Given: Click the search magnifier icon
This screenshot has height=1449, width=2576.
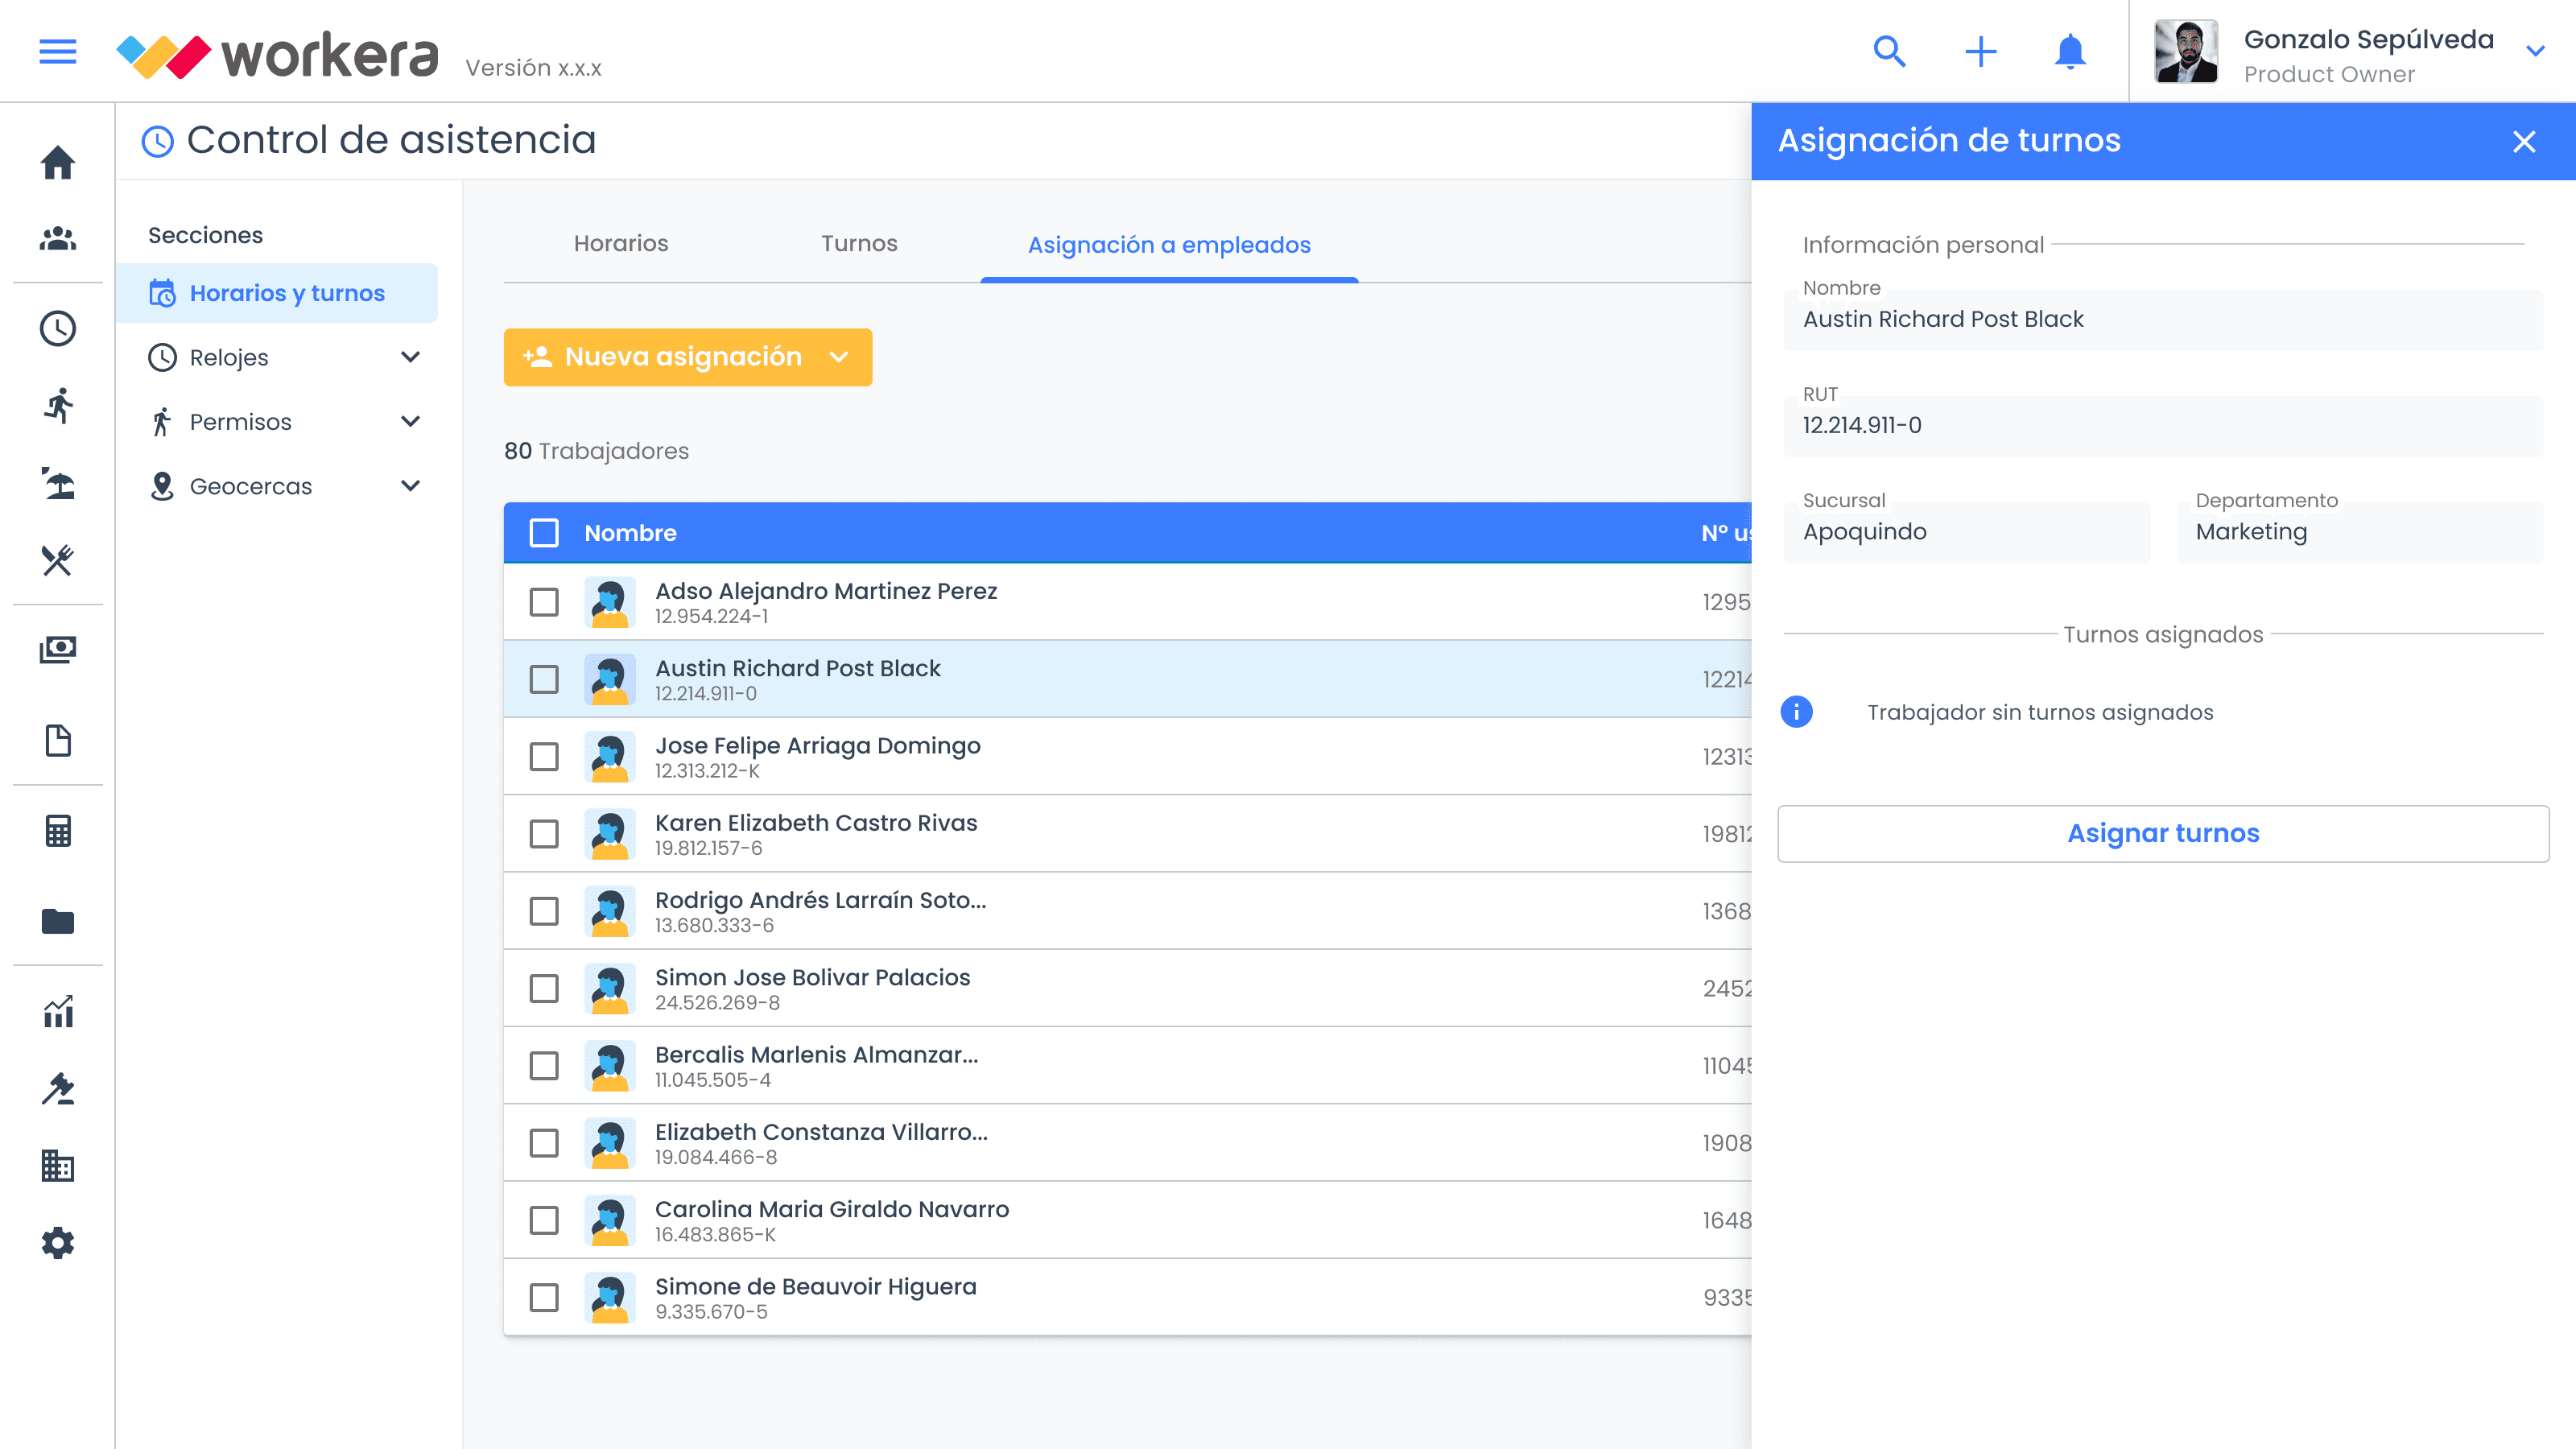Looking at the screenshot, I should point(1889,51).
